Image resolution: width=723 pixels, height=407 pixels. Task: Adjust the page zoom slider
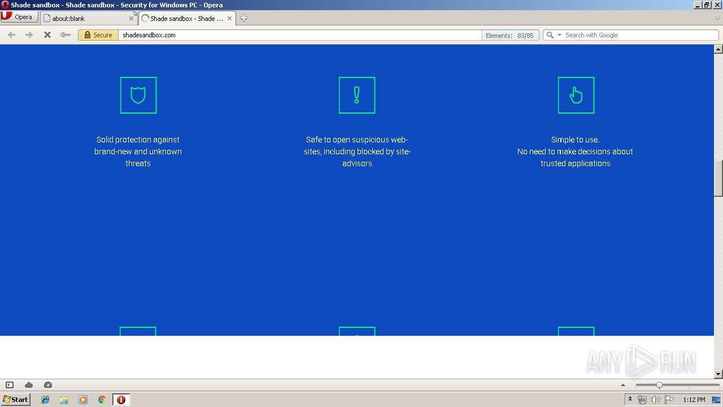tap(659, 385)
